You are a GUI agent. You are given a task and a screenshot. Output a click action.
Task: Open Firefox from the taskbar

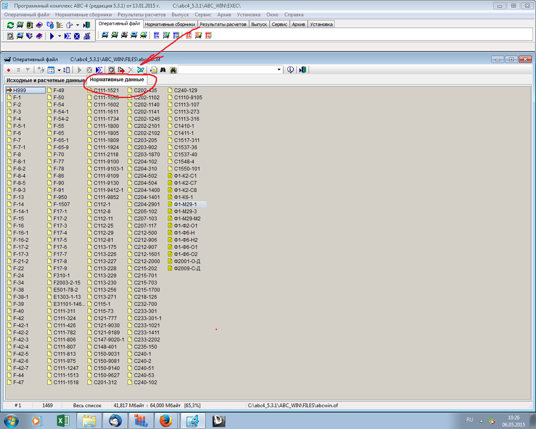(x=166, y=420)
